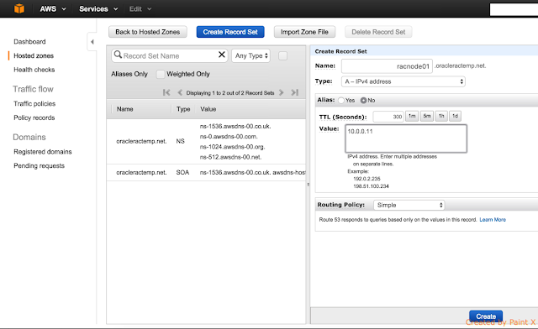
Task: Select the oracleractemp.net. NS record row
Action: [x=206, y=142]
